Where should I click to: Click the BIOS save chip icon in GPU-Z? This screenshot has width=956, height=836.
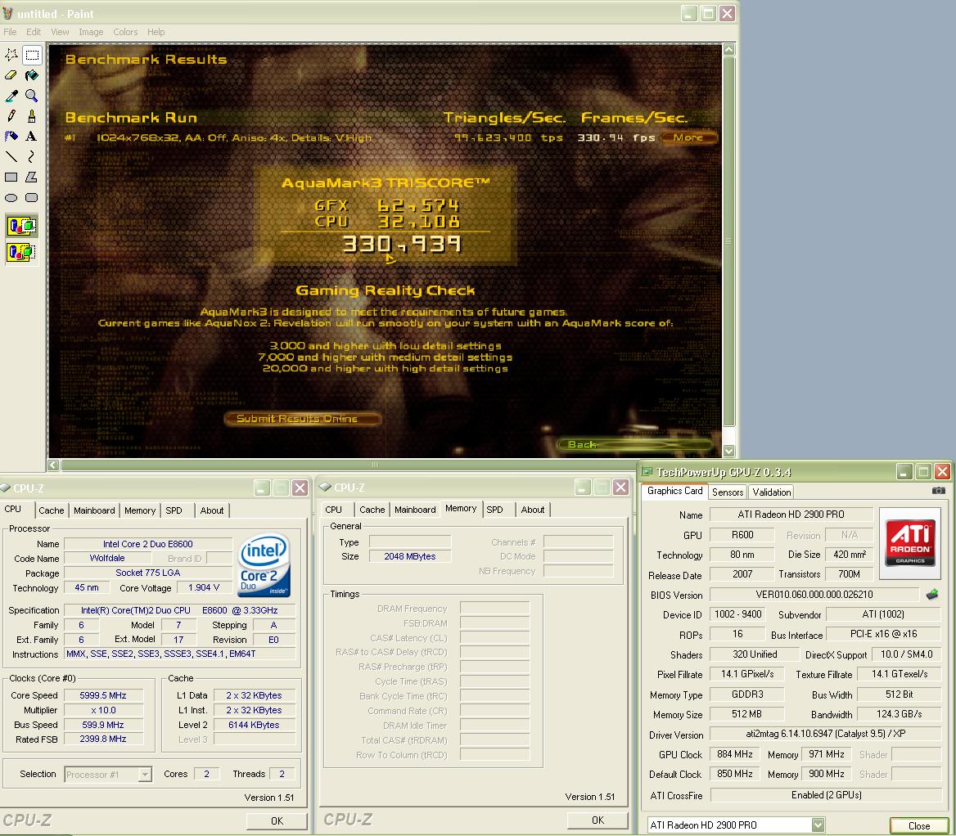point(931,594)
